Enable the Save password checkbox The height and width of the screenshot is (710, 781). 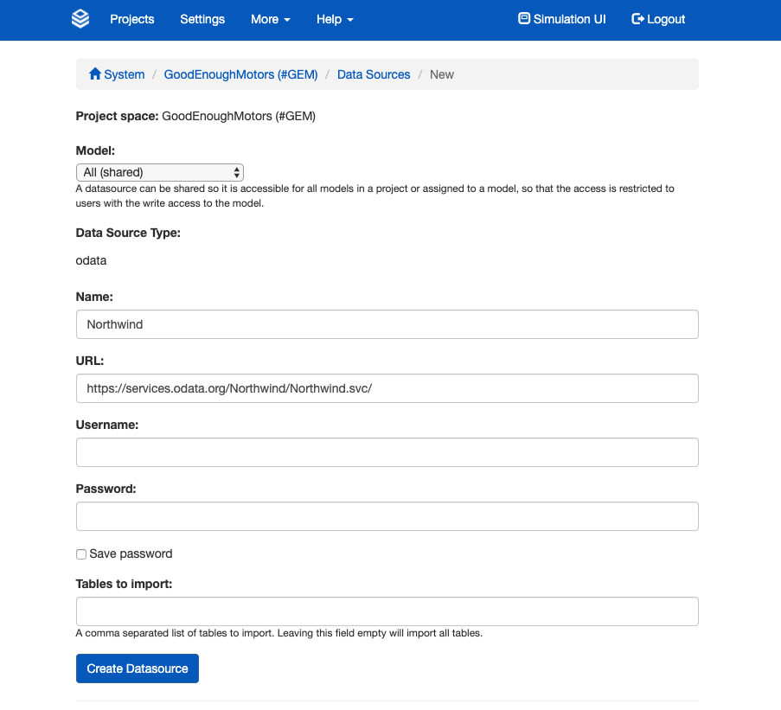pyautogui.click(x=81, y=554)
